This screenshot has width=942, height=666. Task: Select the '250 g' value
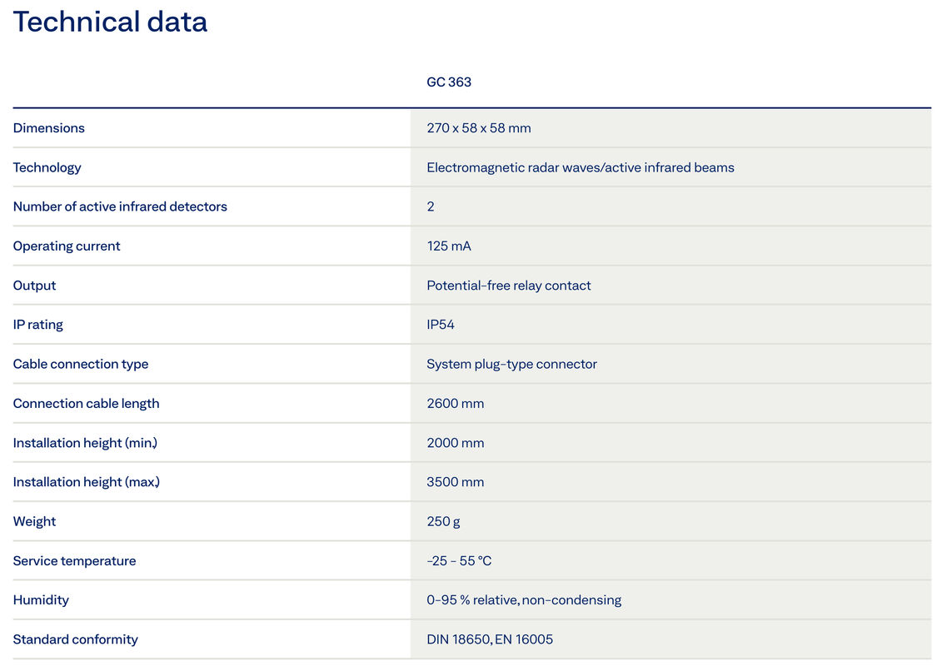pos(443,522)
